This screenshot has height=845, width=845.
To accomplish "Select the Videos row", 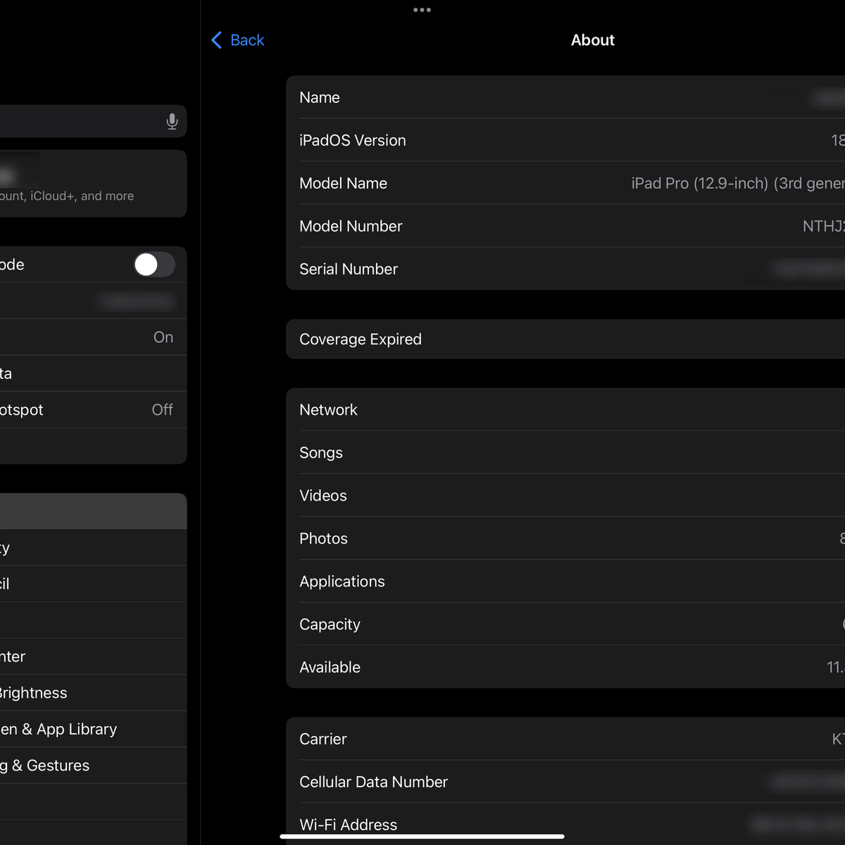I will click(565, 496).
